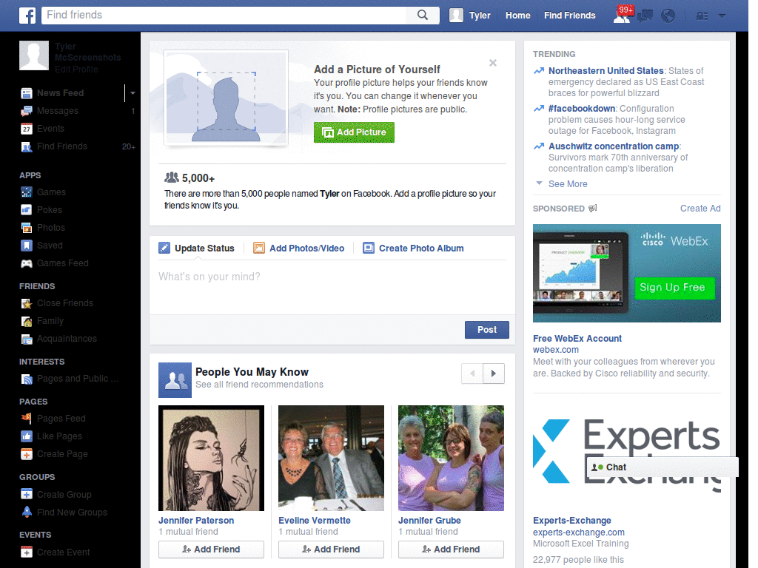Click the Create Event icon

point(27,552)
